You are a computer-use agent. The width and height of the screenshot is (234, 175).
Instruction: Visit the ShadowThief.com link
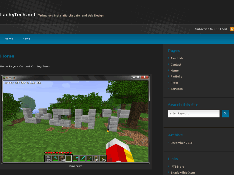click(183, 173)
